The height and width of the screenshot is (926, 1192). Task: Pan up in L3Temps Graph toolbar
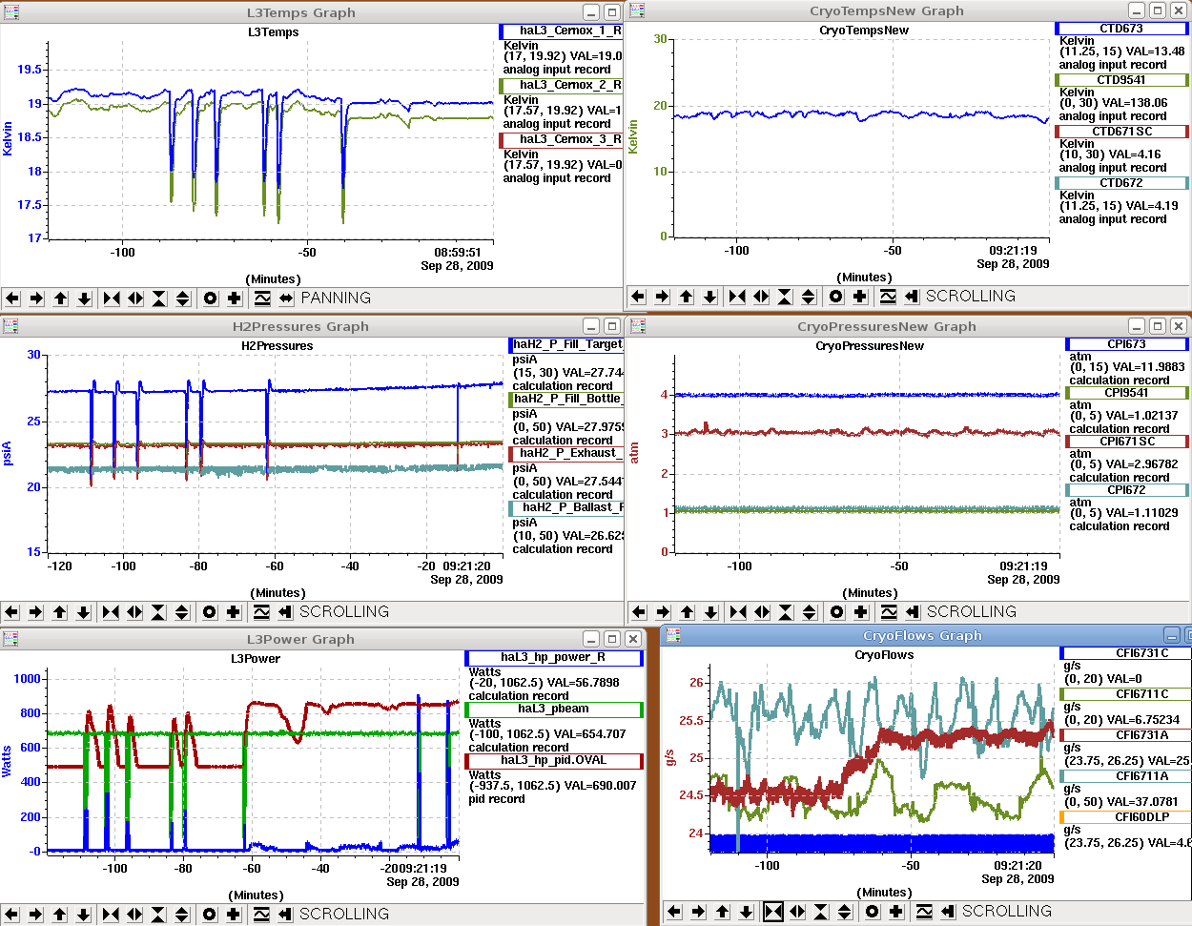pyautogui.click(x=61, y=298)
